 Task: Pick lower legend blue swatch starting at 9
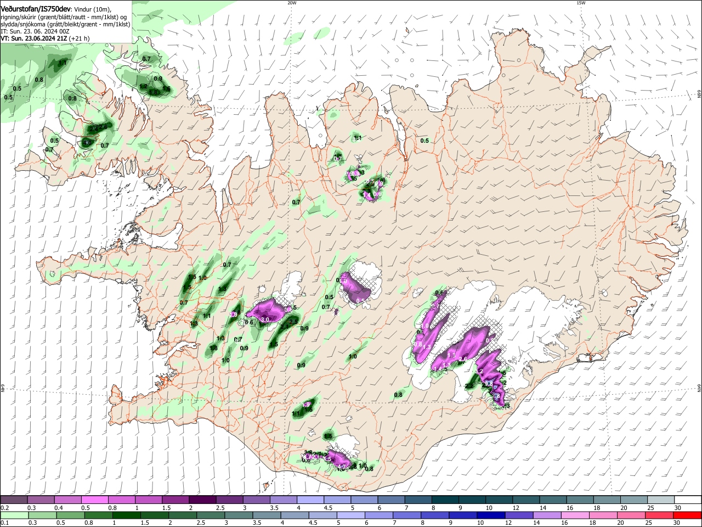coord(462,515)
